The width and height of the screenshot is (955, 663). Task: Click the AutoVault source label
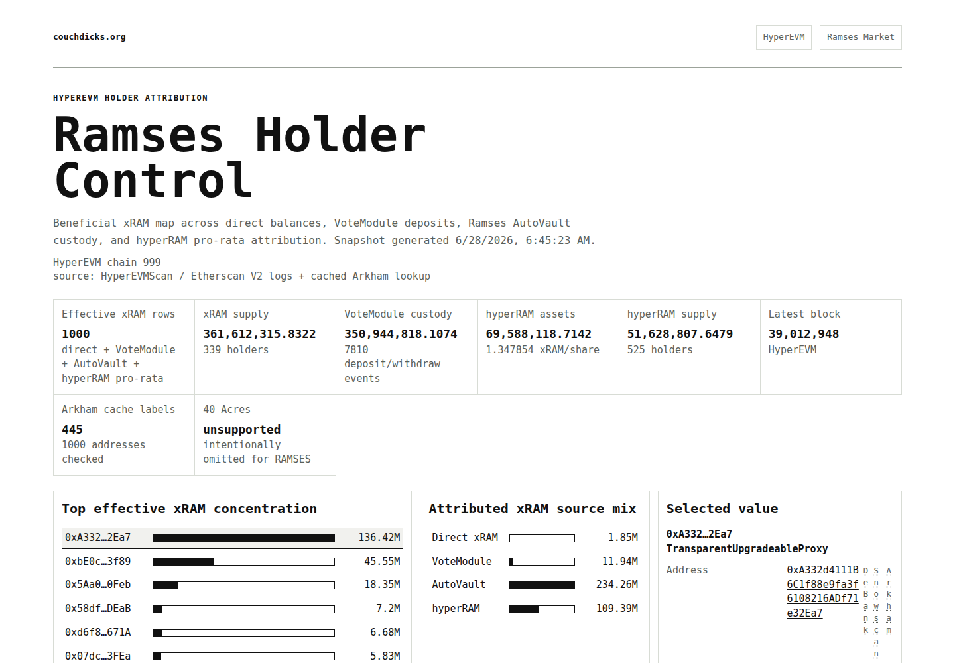[458, 585]
